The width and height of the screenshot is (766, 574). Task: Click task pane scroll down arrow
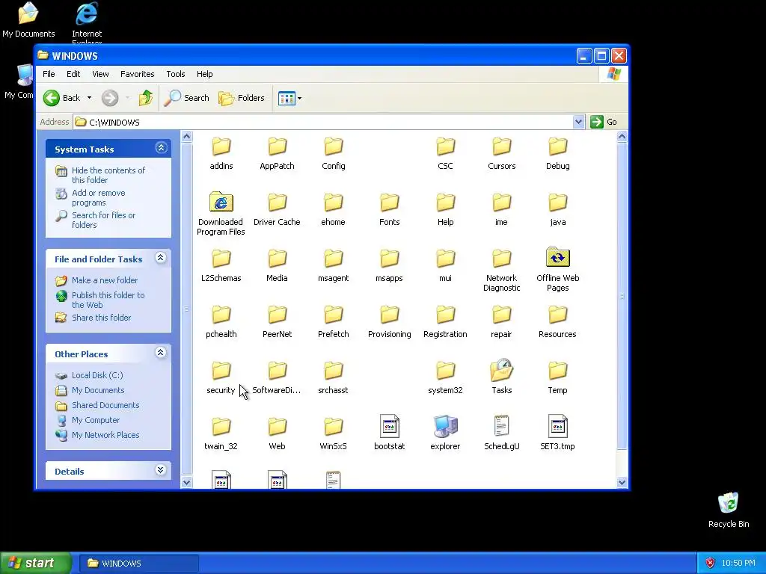(x=186, y=482)
